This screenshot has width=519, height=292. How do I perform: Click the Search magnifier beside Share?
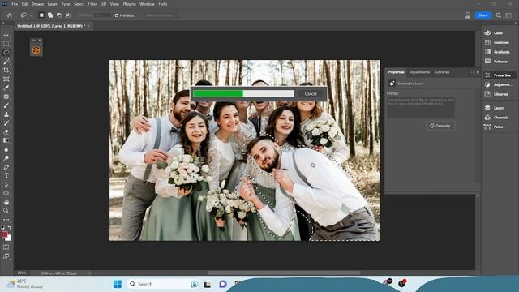(x=499, y=15)
